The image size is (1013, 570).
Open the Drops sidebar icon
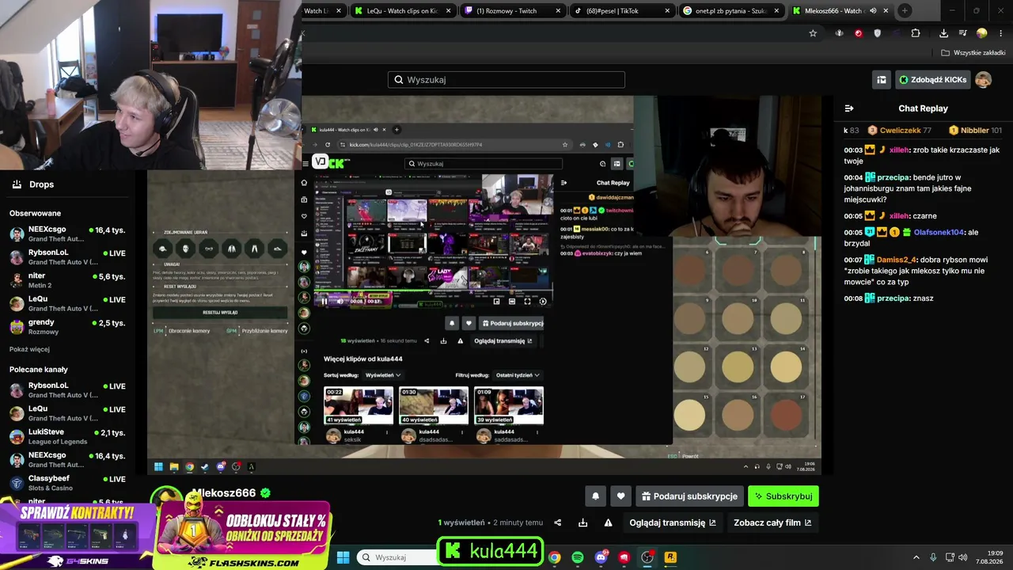(x=17, y=184)
